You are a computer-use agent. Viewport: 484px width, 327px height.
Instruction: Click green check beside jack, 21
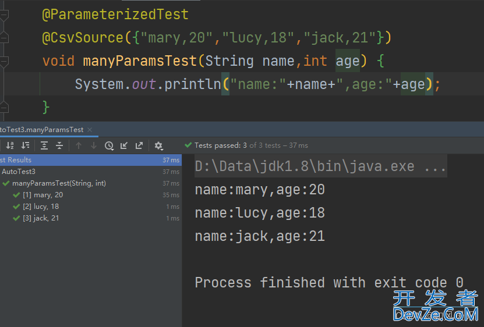[x=16, y=218]
